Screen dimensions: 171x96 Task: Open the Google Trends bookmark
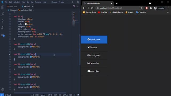tap(116, 12)
